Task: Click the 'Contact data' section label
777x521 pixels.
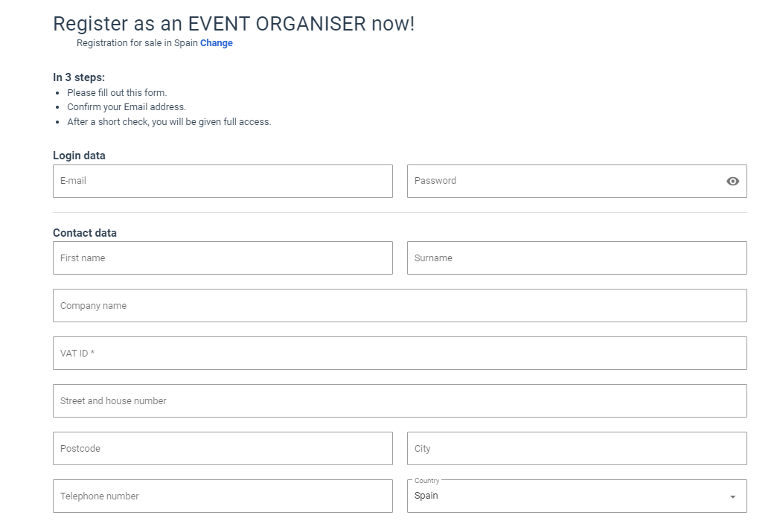Action: pyautogui.click(x=85, y=233)
